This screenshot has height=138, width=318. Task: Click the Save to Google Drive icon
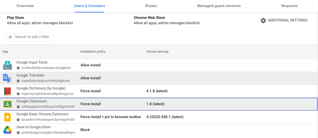[7, 130]
